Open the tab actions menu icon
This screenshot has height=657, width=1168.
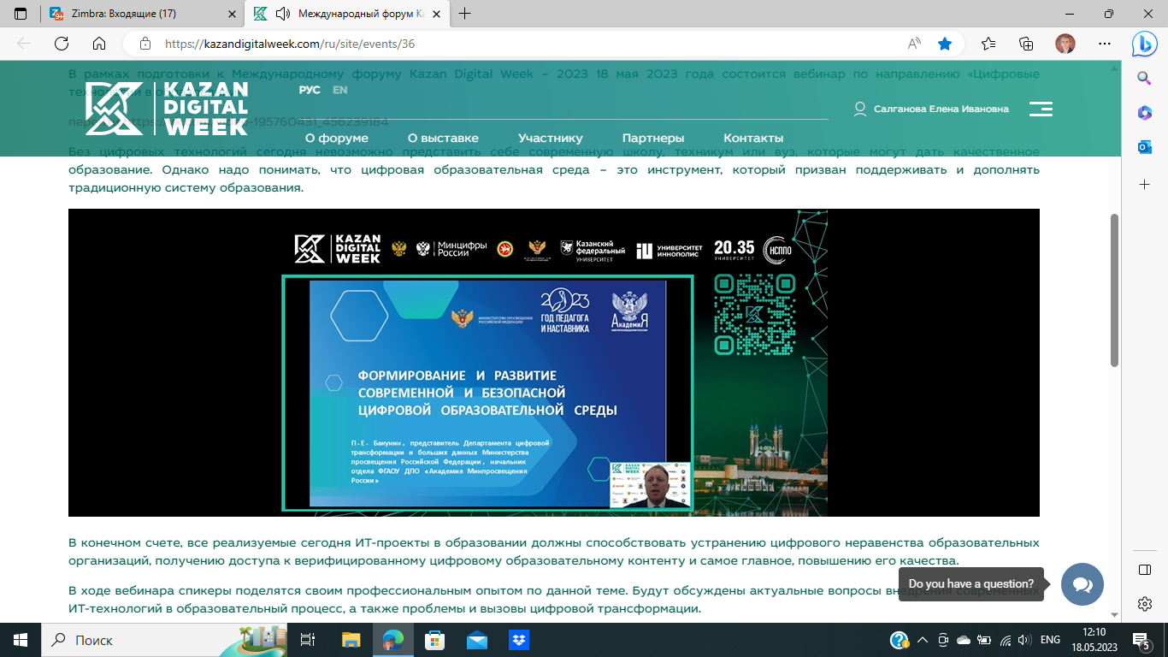point(21,14)
